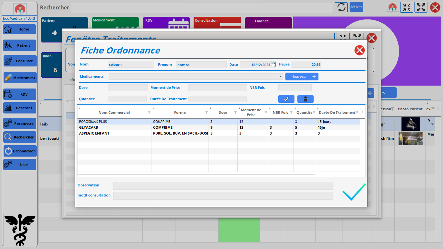Image resolution: width=443 pixels, height=249 pixels.
Task: Open the calendar picker beside Date field
Action: (273, 65)
